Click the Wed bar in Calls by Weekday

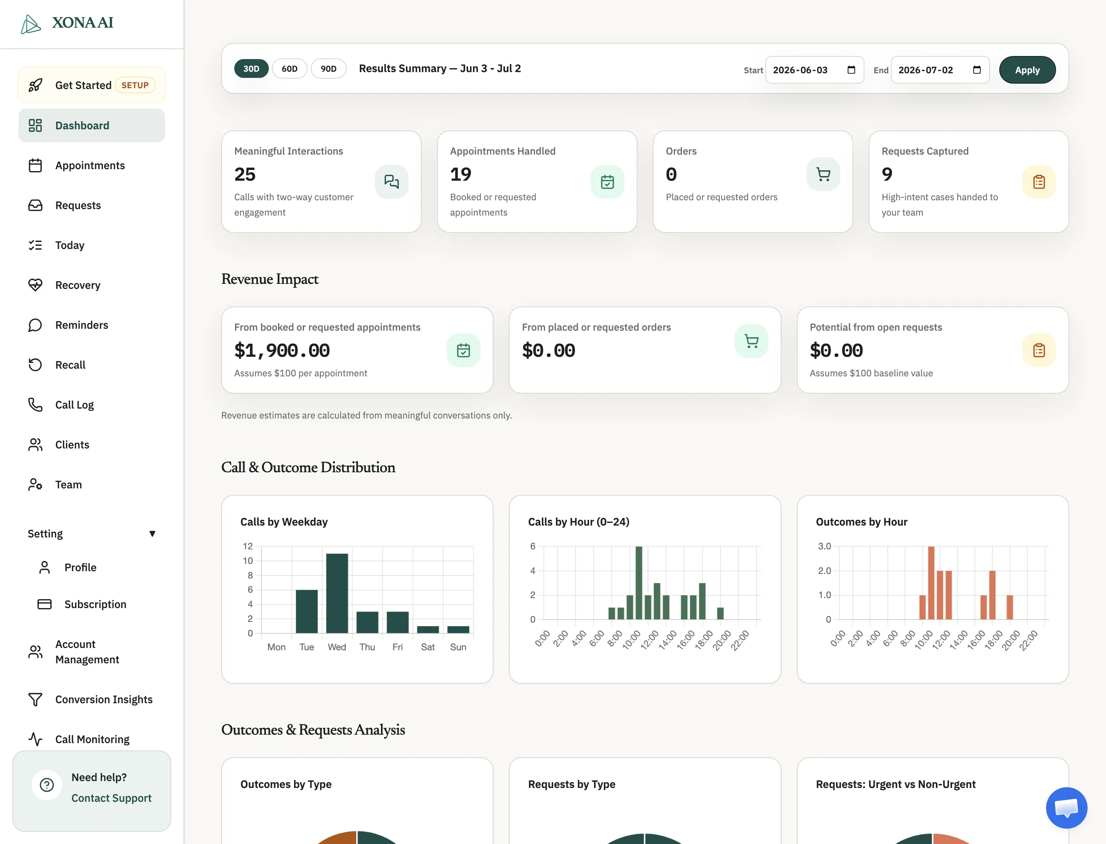point(337,593)
